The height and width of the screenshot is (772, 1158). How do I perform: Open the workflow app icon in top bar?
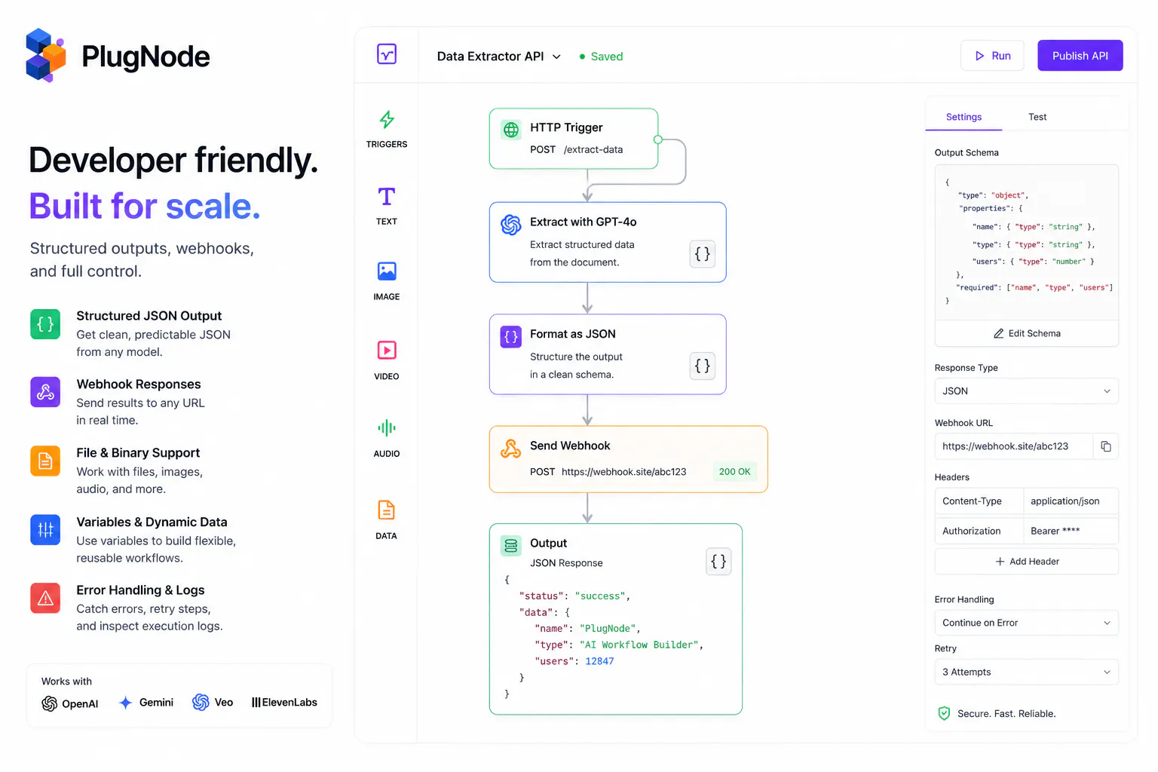click(387, 54)
